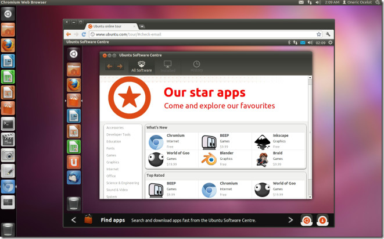Open Trash at bottom of outer launcher

pyautogui.click(x=8, y=229)
